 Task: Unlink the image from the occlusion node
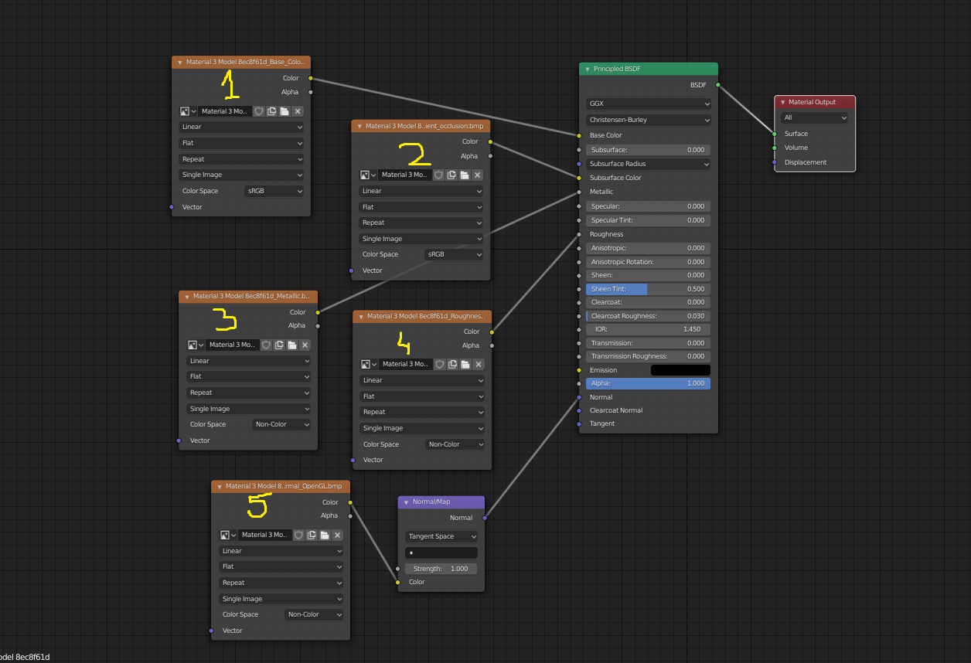[x=477, y=175]
